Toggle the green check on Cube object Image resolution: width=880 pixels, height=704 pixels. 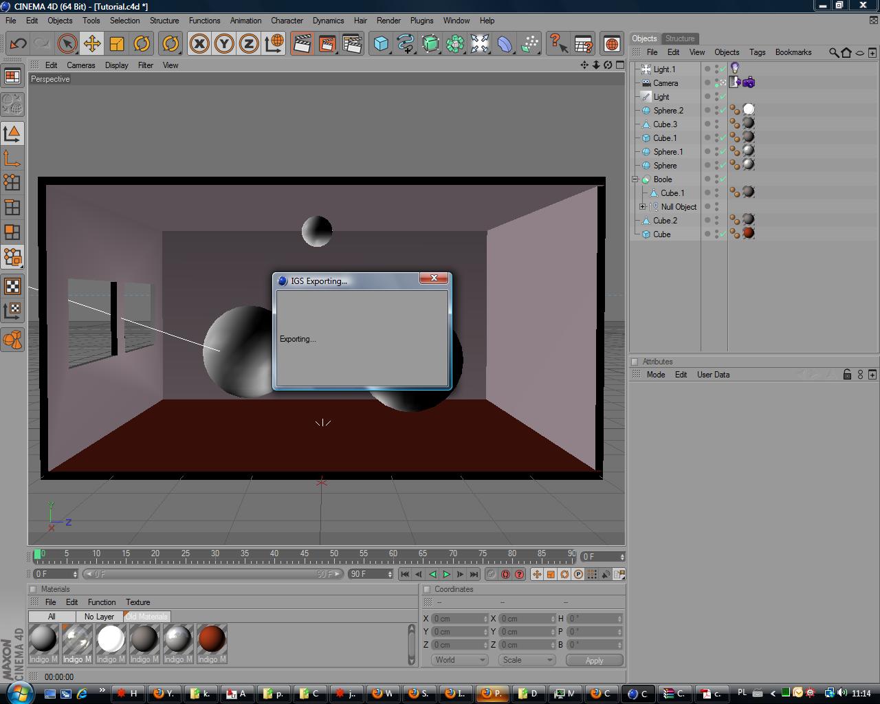(x=723, y=234)
